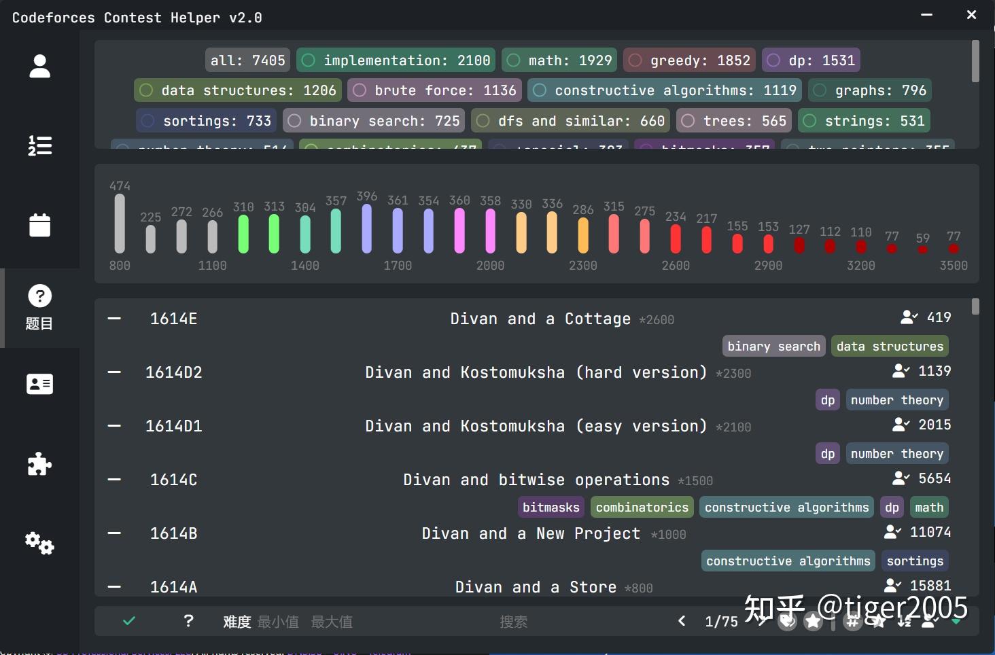Click the 搜索 search input field
This screenshot has width=995, height=655.
pyautogui.click(x=514, y=620)
